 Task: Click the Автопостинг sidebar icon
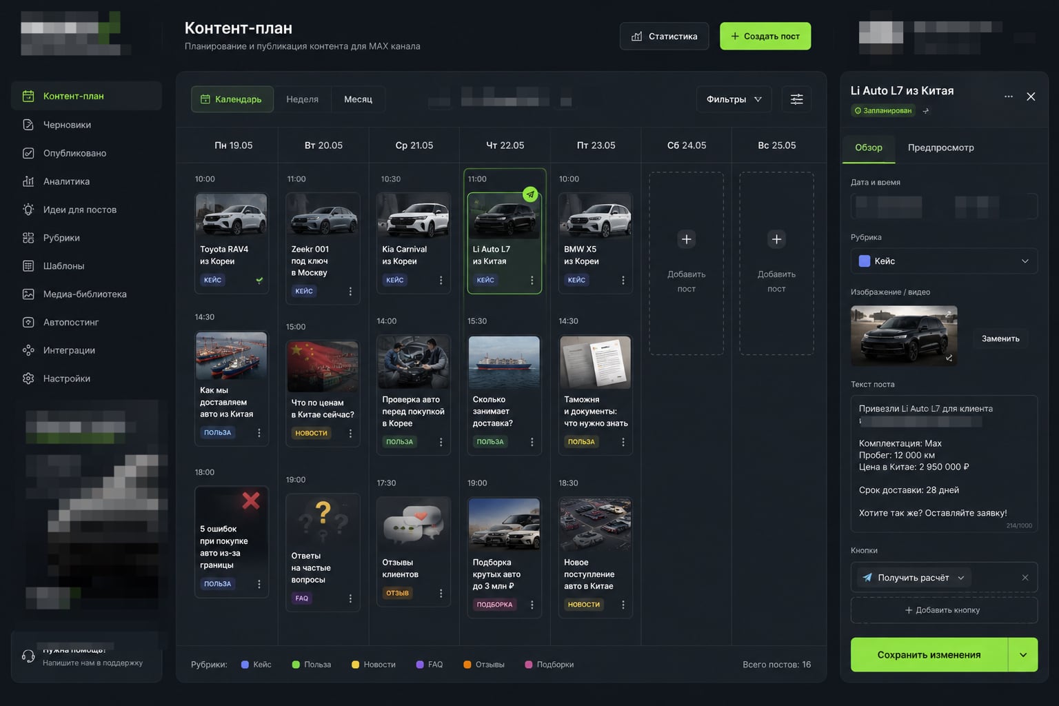(28, 322)
